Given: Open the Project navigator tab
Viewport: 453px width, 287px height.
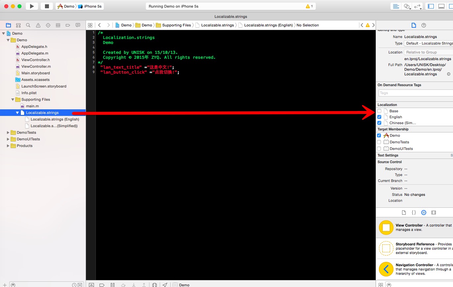Looking at the screenshot, I should pos(8,25).
